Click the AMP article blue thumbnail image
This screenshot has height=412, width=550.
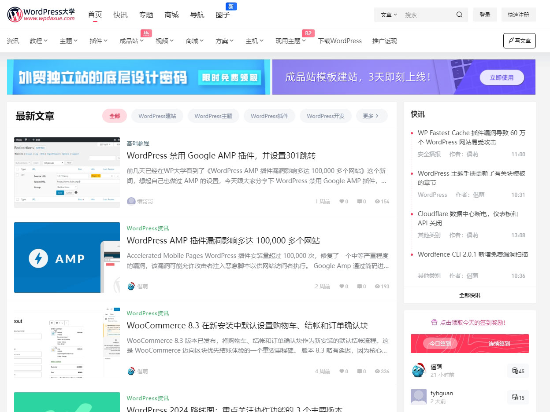tap(67, 257)
